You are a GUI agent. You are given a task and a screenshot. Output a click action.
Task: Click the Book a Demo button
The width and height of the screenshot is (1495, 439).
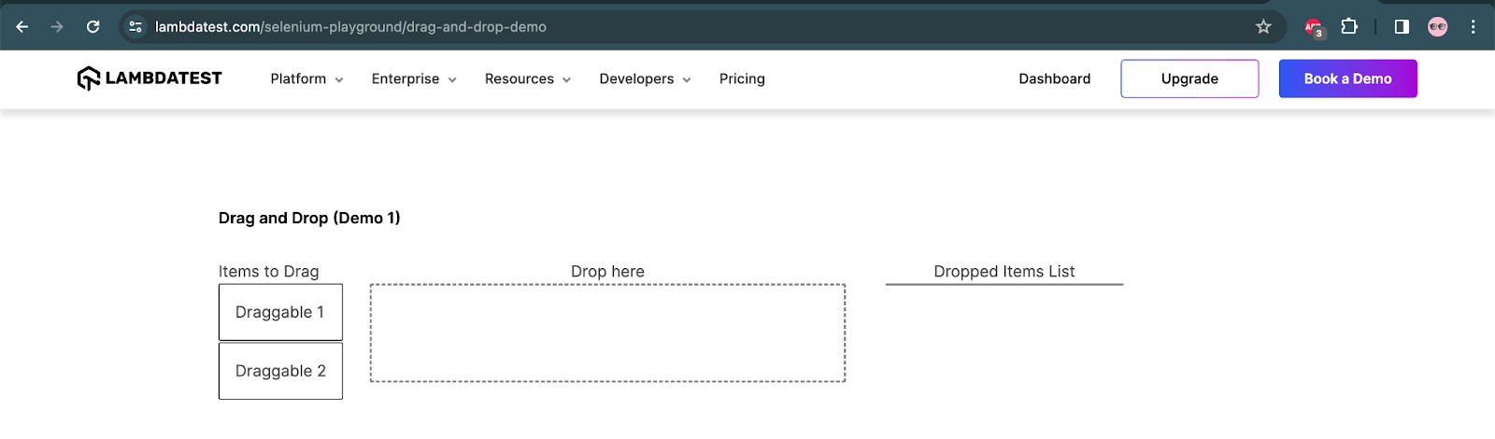pos(1347,79)
